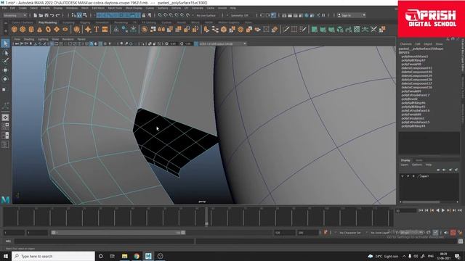Image resolution: width=465 pixels, height=261 pixels.
Task: Click the current time marker on timeline
Action: 206,217
